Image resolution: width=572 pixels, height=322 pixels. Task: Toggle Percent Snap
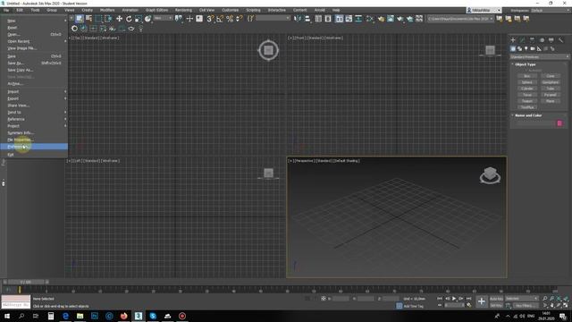[x=230, y=19]
